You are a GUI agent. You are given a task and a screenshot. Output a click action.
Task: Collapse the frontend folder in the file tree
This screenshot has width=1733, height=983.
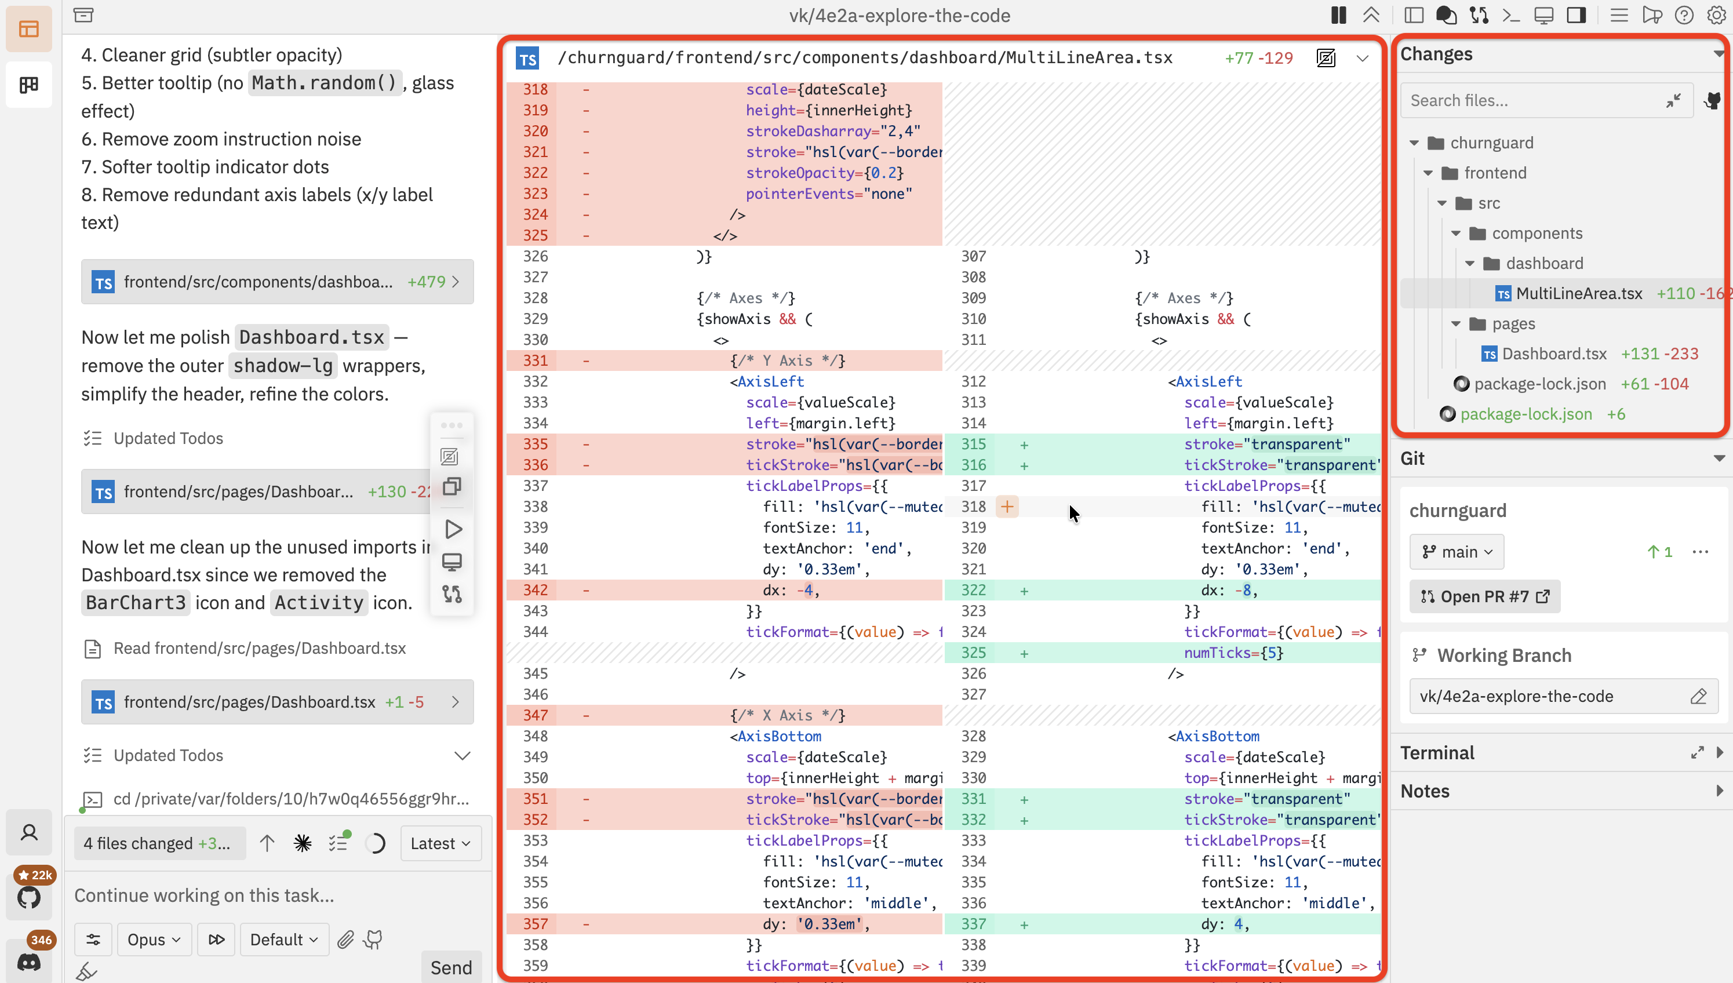(x=1428, y=172)
